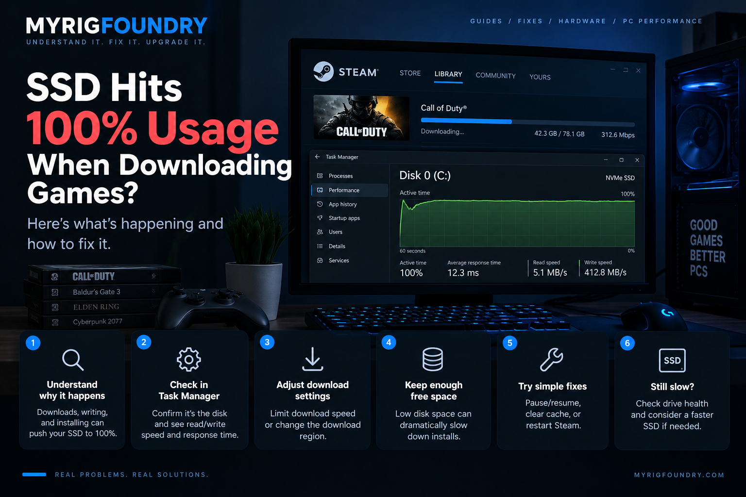The height and width of the screenshot is (497, 746).
Task: Click the Services gear icon
Action: 320,261
